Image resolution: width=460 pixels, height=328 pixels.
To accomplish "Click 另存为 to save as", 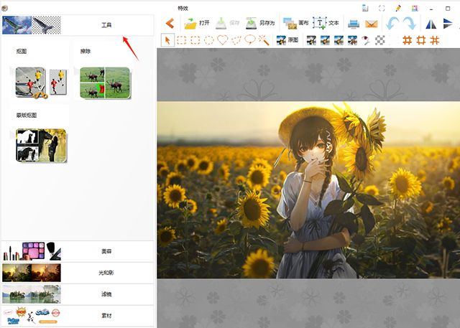I will click(260, 24).
